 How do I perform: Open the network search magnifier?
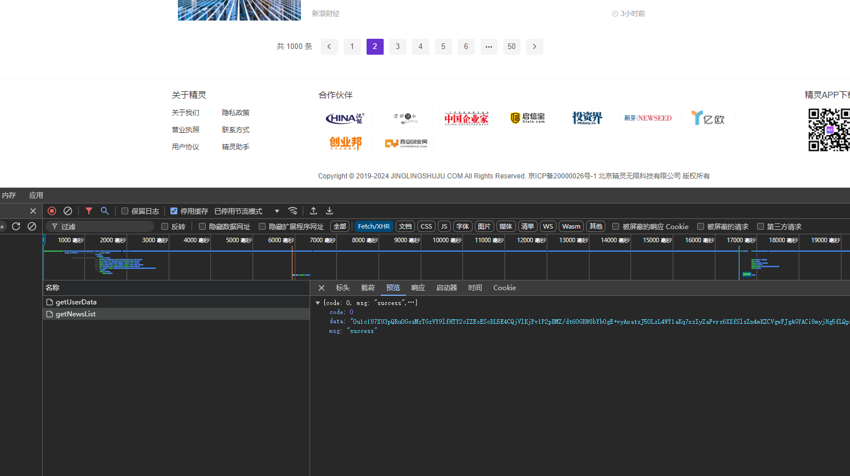click(105, 211)
